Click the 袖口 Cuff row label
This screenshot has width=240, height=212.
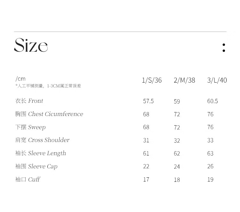point(28,179)
